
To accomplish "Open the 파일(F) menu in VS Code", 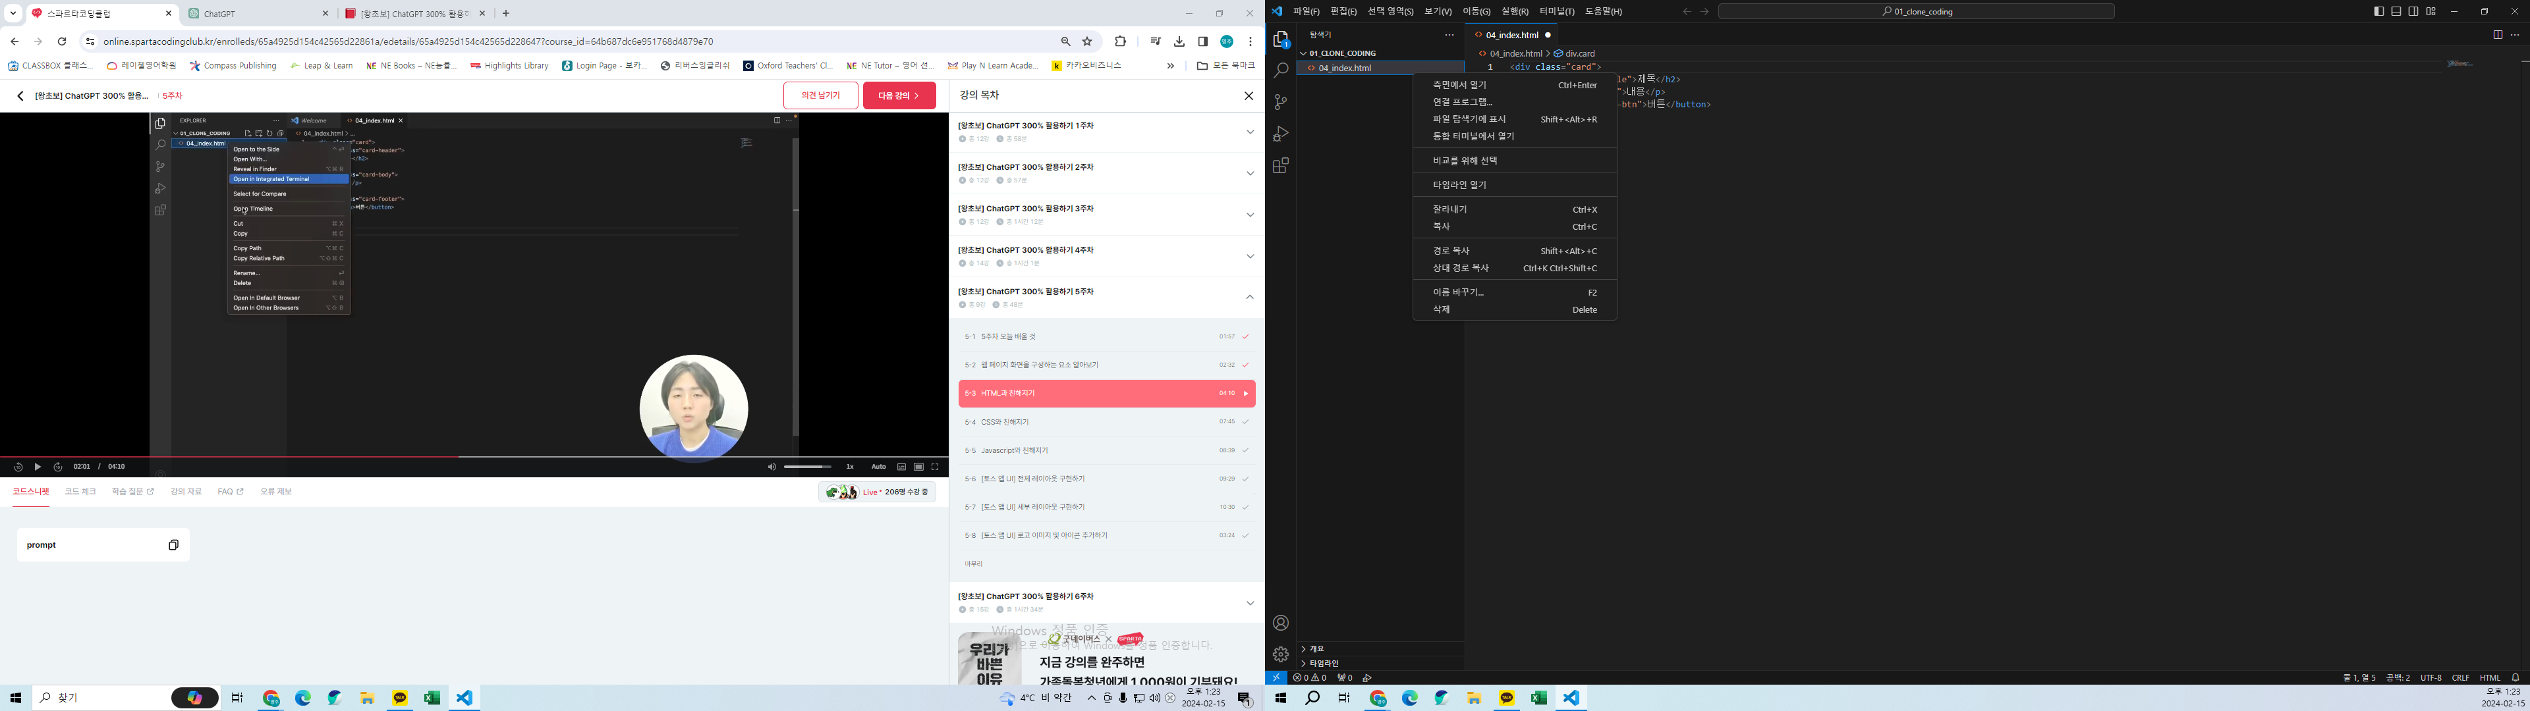I will pos(1305,12).
